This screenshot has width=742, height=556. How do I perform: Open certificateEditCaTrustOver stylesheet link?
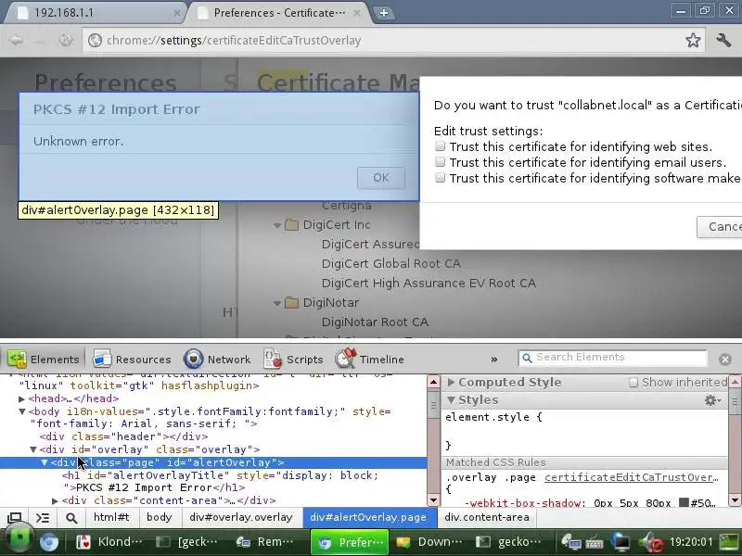point(632,477)
